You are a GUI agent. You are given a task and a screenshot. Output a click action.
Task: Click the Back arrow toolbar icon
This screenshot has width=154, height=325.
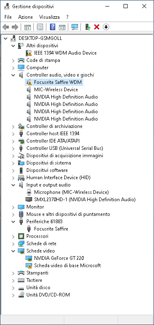[x=6, y=27]
